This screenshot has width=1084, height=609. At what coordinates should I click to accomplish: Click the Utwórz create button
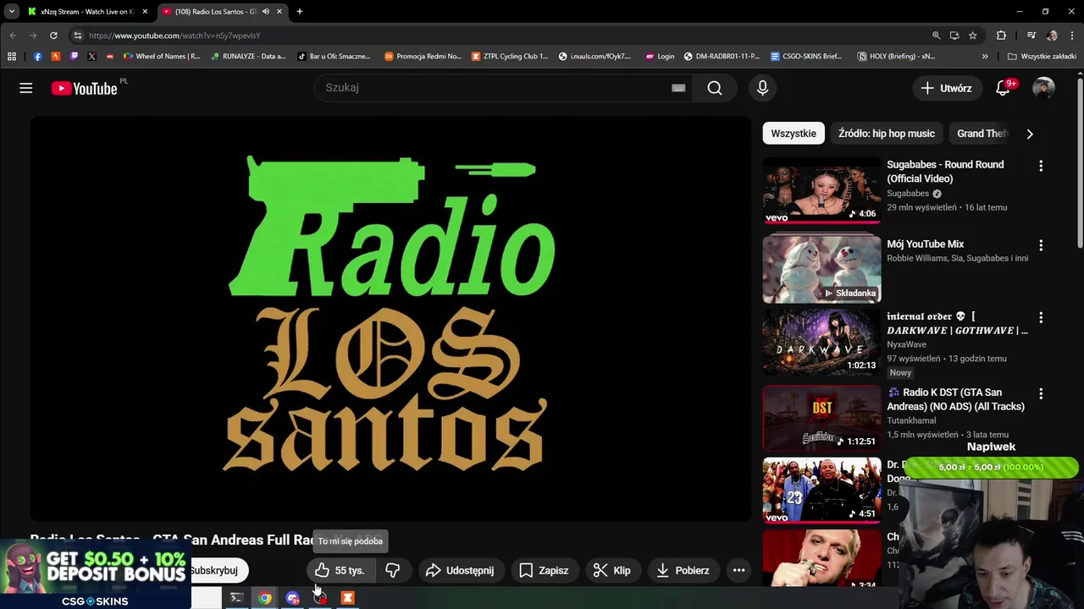[x=946, y=88]
